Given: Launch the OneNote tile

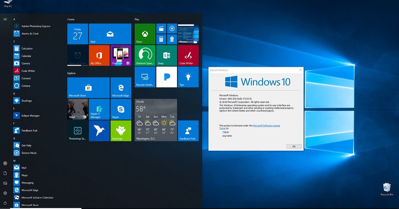Looking at the screenshot, I should tap(121, 55).
